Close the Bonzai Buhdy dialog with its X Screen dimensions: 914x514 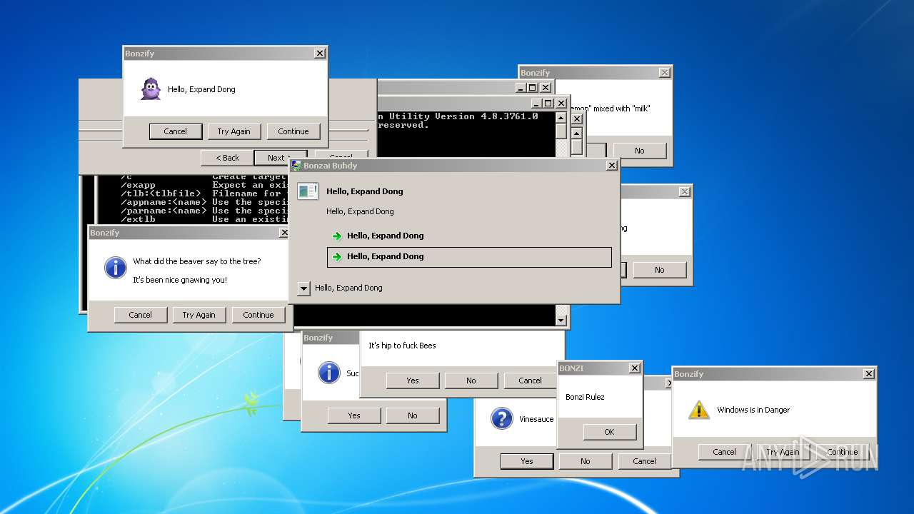pos(612,166)
